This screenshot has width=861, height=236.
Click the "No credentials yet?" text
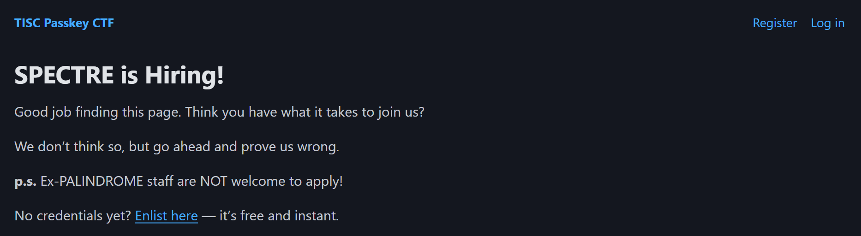pyautogui.click(x=72, y=216)
